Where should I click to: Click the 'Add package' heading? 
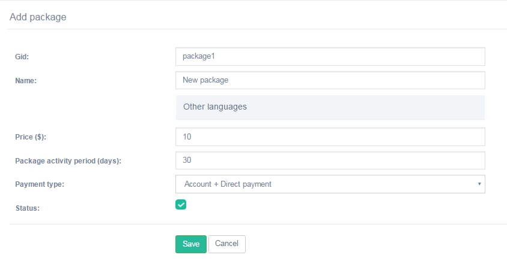click(x=38, y=17)
